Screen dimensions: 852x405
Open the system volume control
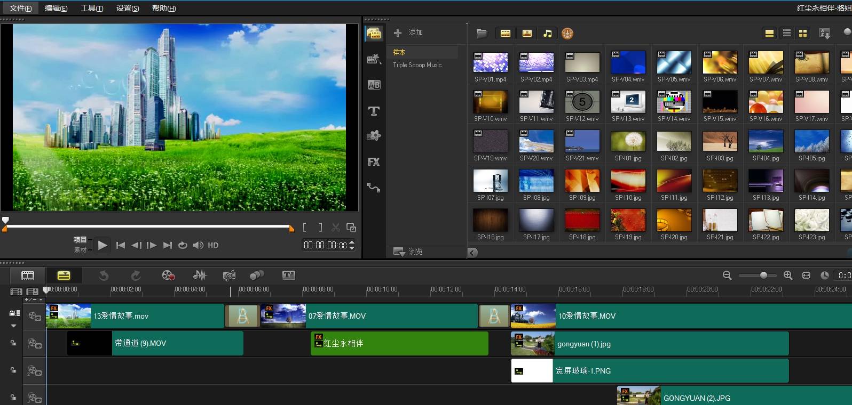tap(198, 245)
